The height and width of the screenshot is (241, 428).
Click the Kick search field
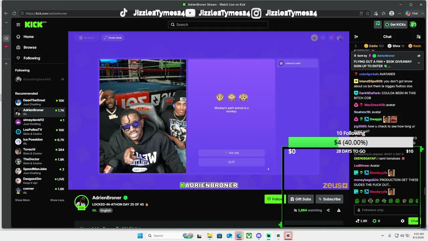point(218,24)
